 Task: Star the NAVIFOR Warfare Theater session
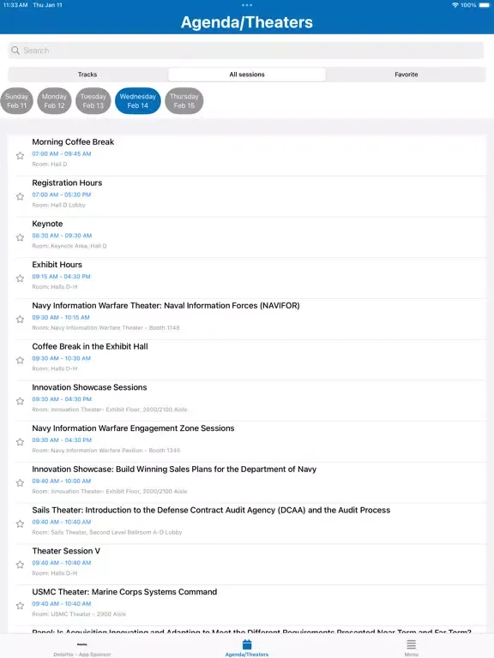coord(20,320)
